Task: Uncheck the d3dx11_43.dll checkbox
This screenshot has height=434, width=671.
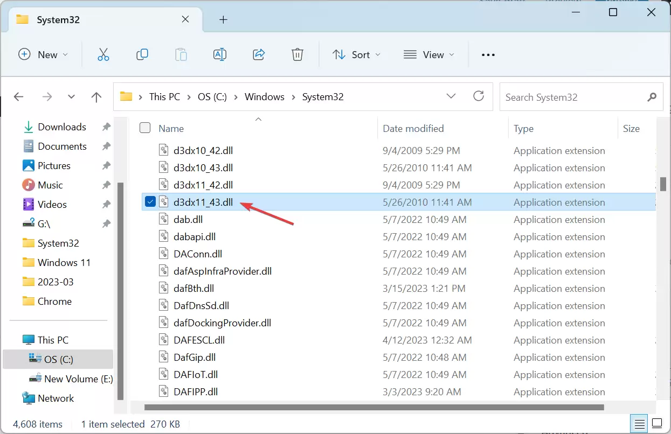Action: pos(150,202)
